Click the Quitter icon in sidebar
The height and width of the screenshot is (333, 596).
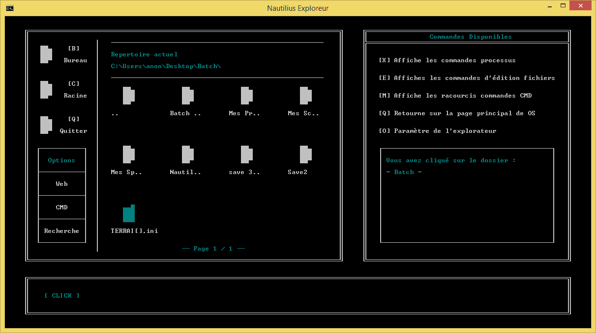pos(46,125)
